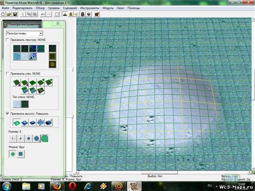Choose the square brush shape

21,154
